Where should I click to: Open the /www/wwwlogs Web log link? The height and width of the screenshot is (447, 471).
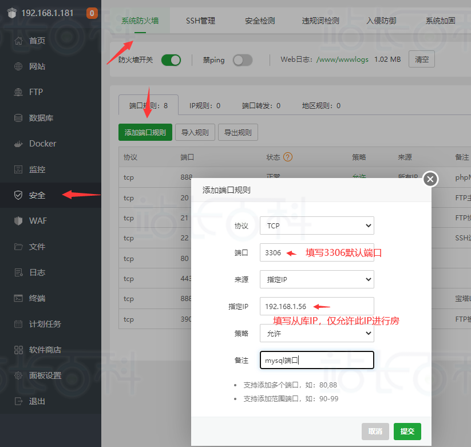click(x=343, y=60)
